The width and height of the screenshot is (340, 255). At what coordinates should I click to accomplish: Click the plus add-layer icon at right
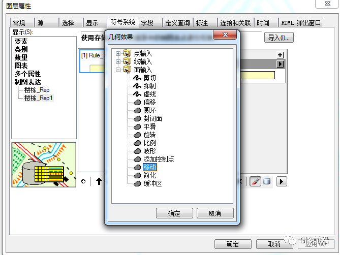(280, 55)
